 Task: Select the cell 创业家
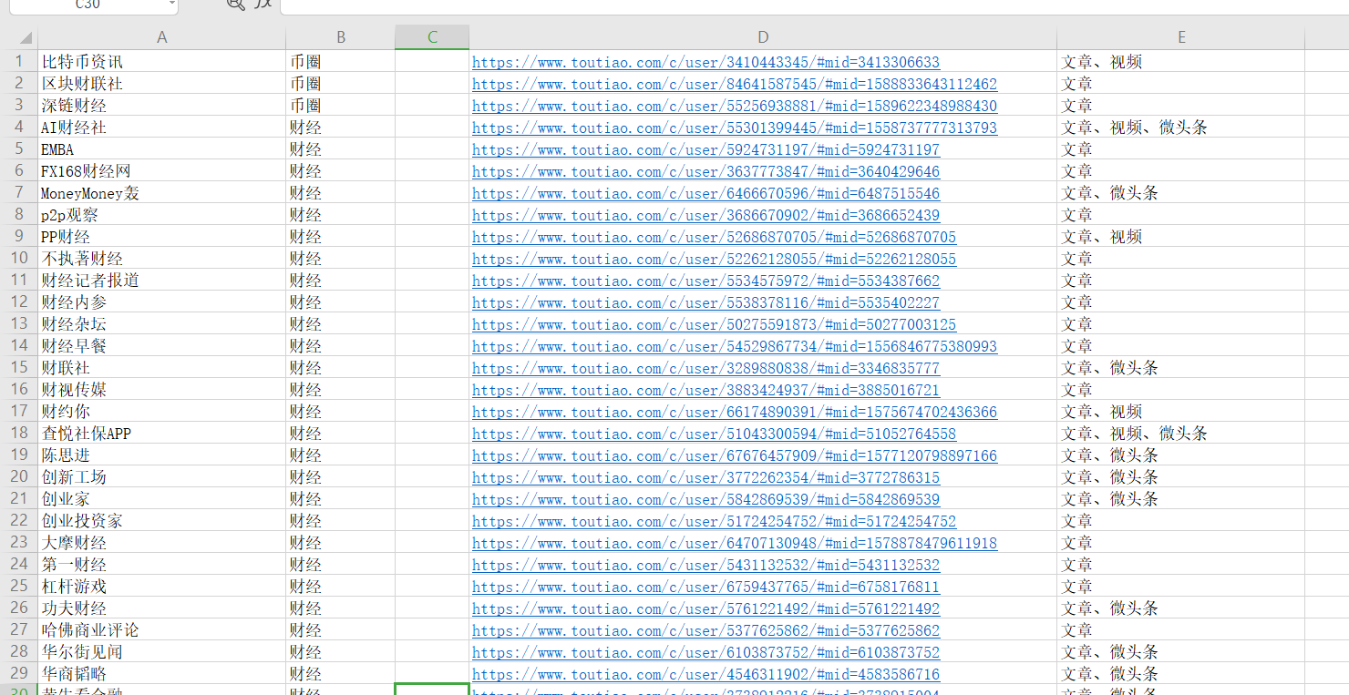click(161, 499)
